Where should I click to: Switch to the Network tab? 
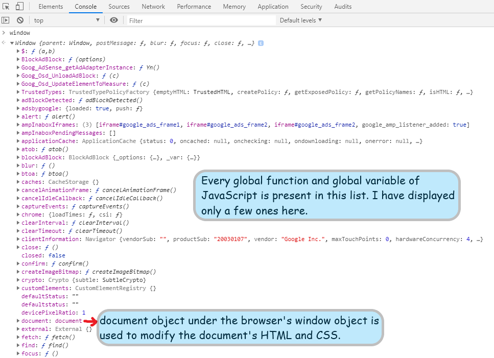click(x=153, y=6)
